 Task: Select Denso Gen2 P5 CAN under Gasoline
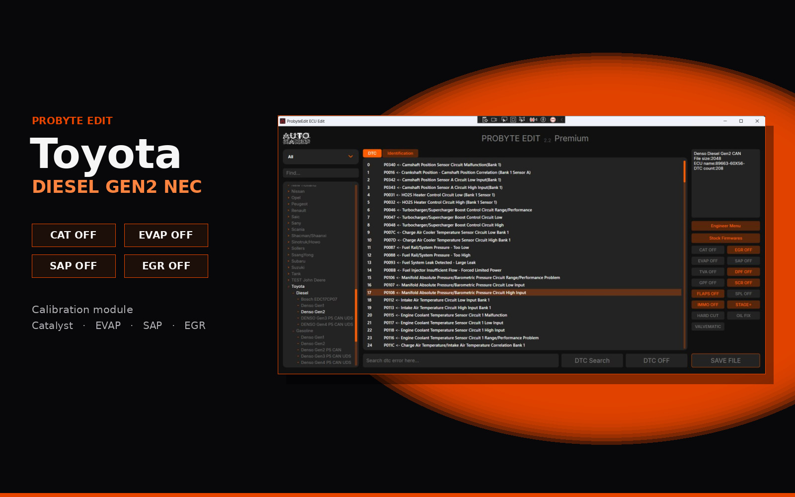[321, 350]
